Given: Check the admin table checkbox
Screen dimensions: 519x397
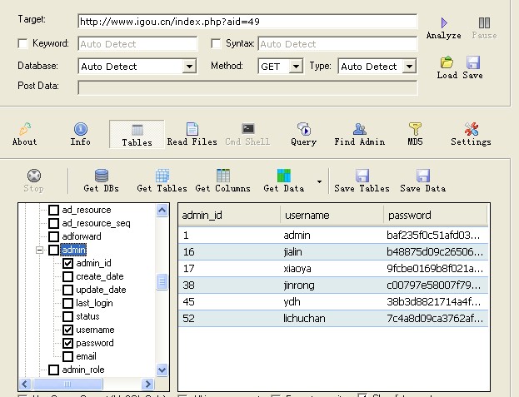Looking at the screenshot, I should (53, 250).
